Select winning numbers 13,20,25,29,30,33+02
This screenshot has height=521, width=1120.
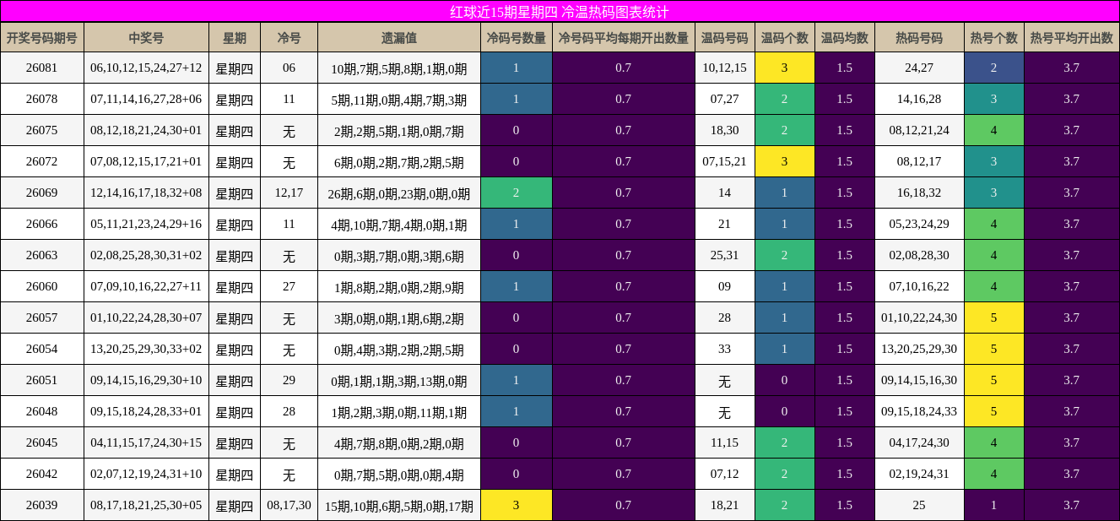click(x=147, y=349)
